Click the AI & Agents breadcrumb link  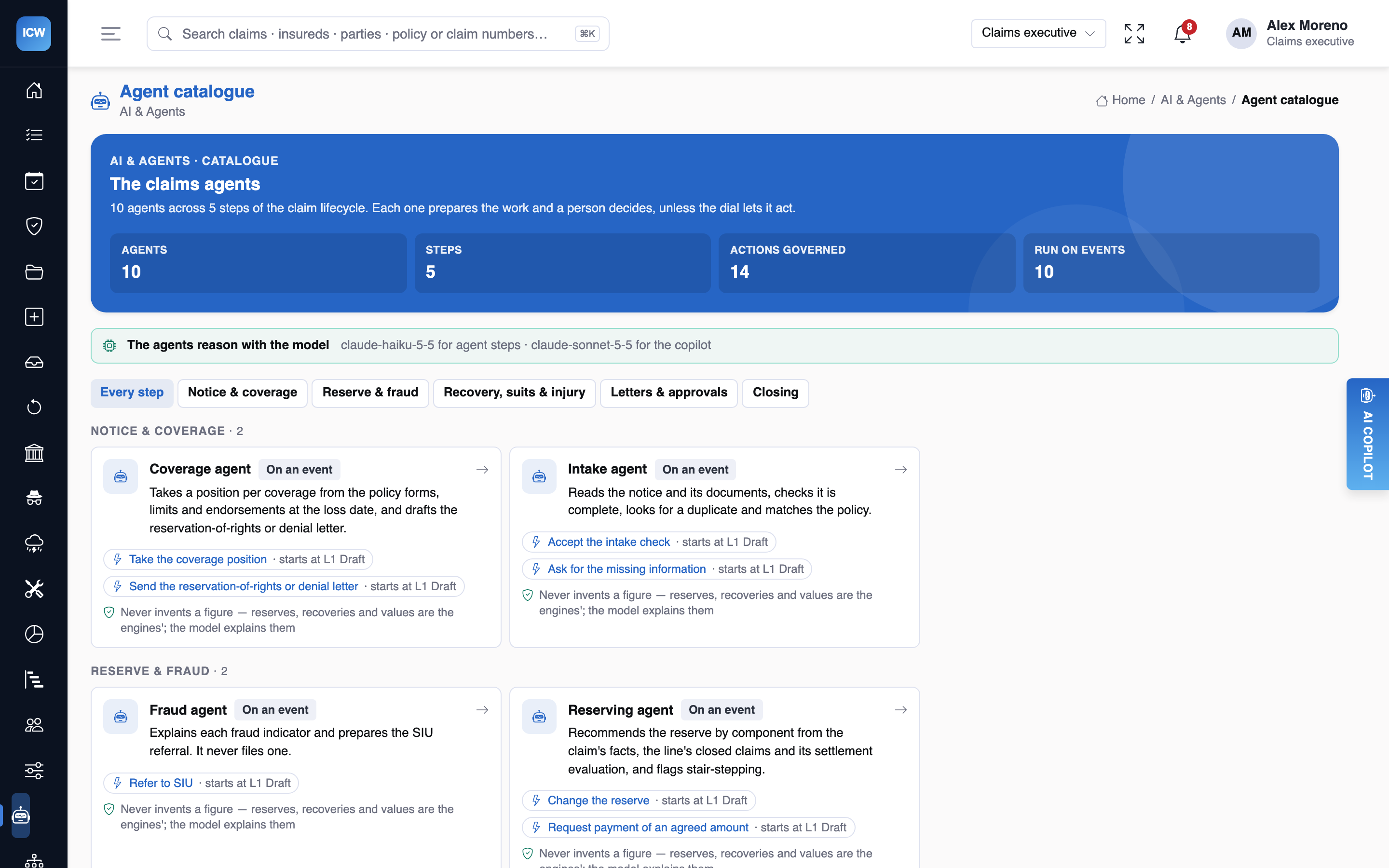pyautogui.click(x=1193, y=100)
